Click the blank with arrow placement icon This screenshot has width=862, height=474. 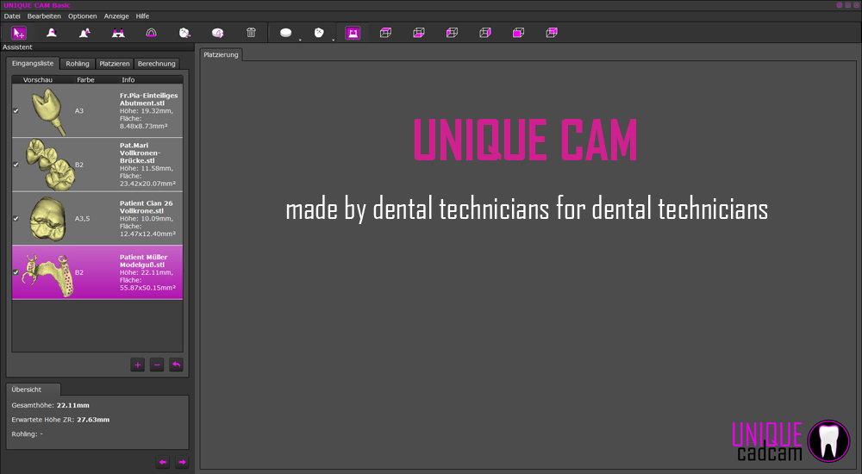[x=184, y=33]
